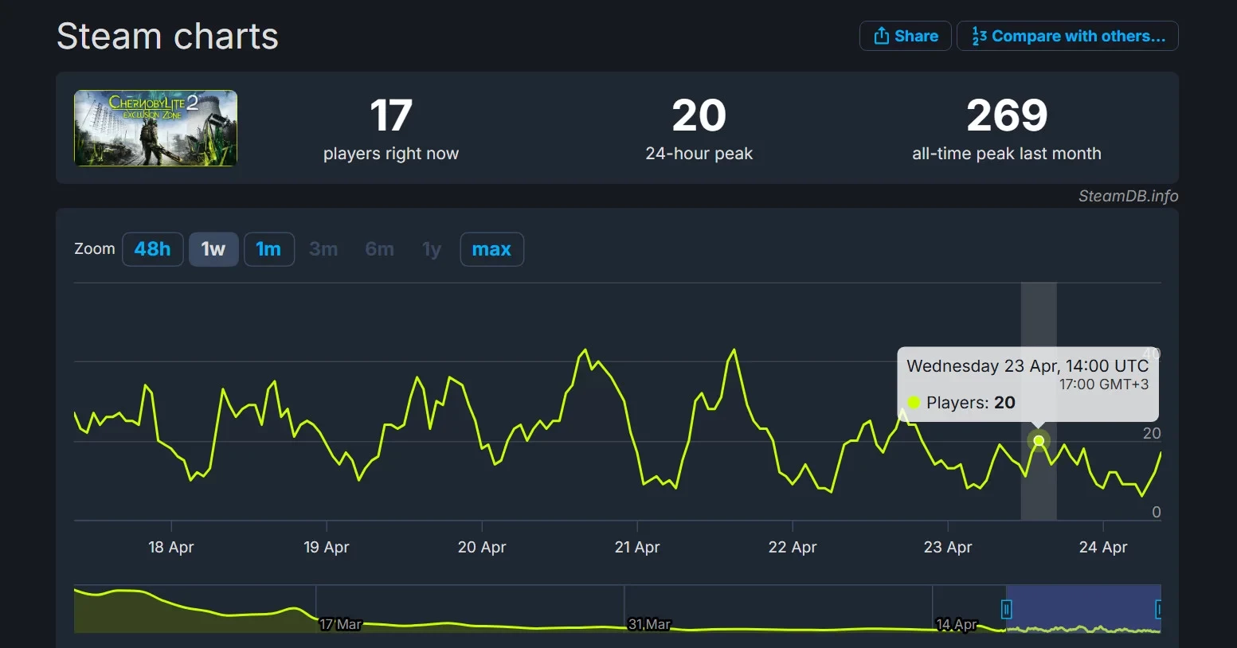1237x648 pixels.
Task: Click the Share button
Action: click(x=905, y=36)
